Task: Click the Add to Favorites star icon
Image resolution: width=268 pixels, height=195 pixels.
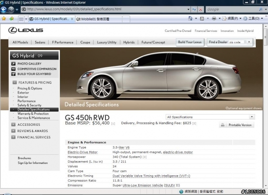Action: point(12,18)
